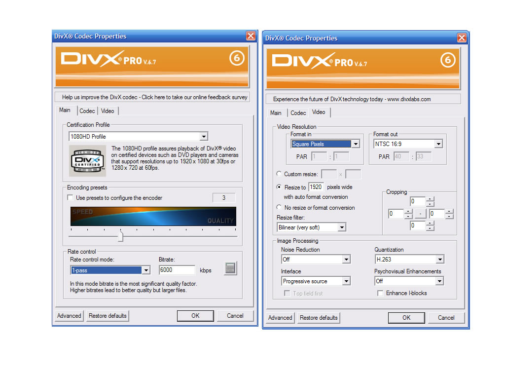Switch to the Codec tab in right window

(298, 113)
